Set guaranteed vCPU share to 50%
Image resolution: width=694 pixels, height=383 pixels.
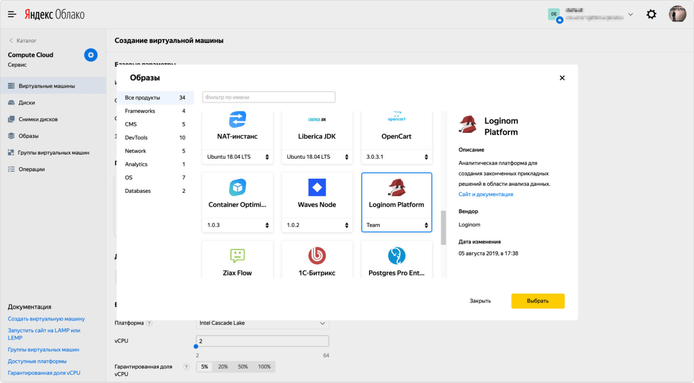243,367
